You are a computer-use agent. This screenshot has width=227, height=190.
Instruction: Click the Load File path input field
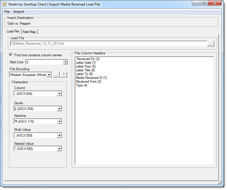[x=109, y=44]
